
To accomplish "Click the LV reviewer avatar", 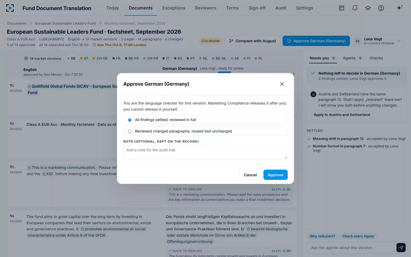I will (x=358, y=41).
